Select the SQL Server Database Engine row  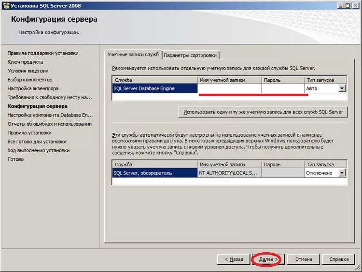pyautogui.click(x=154, y=88)
